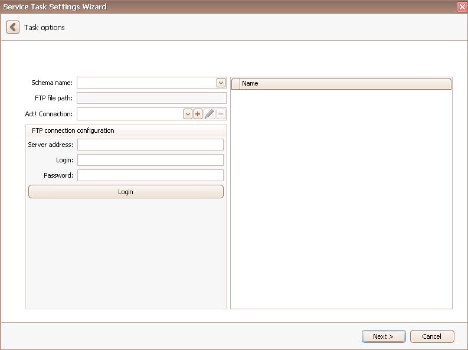
Task: Sort by the Name column header
Action: pyautogui.click(x=345, y=84)
